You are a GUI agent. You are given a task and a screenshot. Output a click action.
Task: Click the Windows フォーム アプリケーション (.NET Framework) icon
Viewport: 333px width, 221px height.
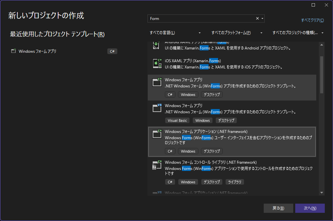tap(157, 134)
